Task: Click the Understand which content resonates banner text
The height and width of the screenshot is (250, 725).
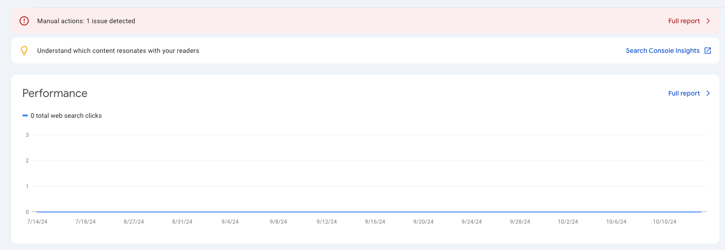Action: [118, 51]
